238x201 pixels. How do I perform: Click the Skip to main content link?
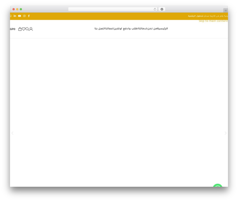coord(213,21)
